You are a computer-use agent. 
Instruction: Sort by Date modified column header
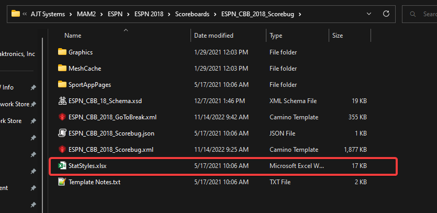click(x=214, y=36)
